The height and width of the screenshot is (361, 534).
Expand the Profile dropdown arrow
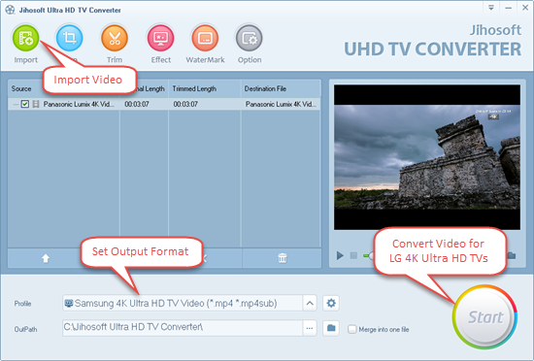310,303
